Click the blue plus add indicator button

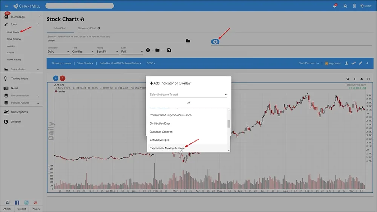[x=215, y=42]
